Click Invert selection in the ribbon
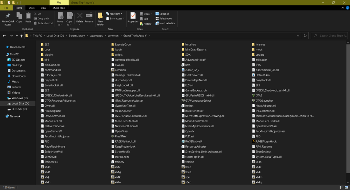 pyautogui.click(x=166, y=23)
